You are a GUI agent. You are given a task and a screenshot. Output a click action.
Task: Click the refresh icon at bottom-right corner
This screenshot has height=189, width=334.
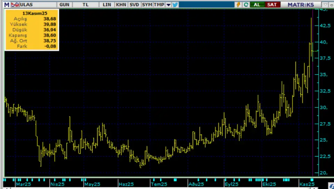coord(331,187)
